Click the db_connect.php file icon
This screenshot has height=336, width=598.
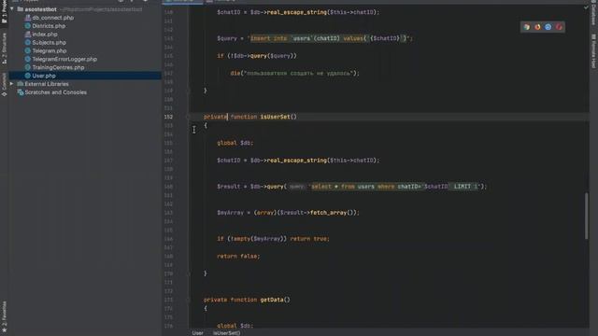[x=27, y=18]
